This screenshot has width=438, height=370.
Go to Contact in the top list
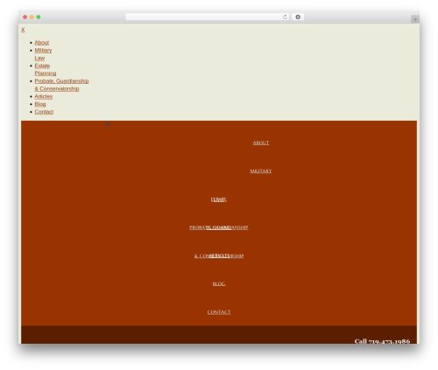coord(44,112)
